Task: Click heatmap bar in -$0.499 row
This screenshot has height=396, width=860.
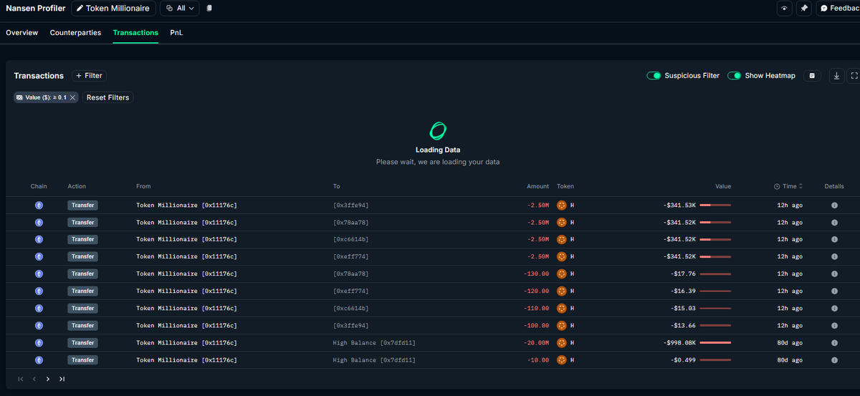Action: click(715, 360)
